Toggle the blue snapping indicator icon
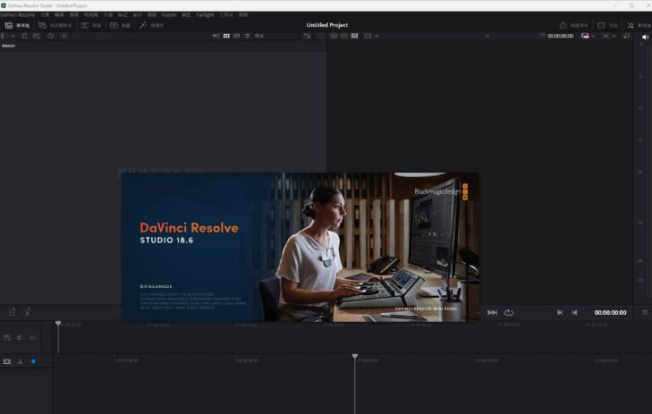The width and height of the screenshot is (652, 414). click(x=33, y=361)
